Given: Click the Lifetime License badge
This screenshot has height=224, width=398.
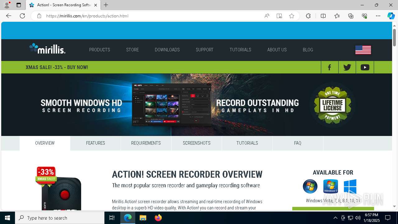Looking at the screenshot, I should click(x=332, y=105).
